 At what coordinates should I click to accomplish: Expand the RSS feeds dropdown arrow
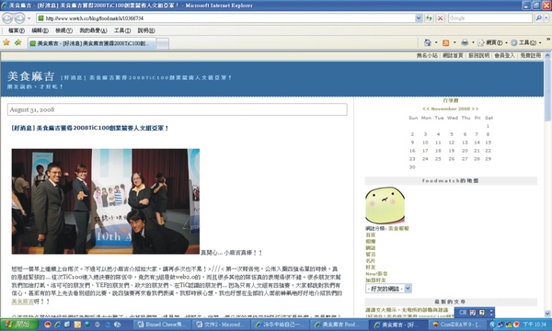454,43
